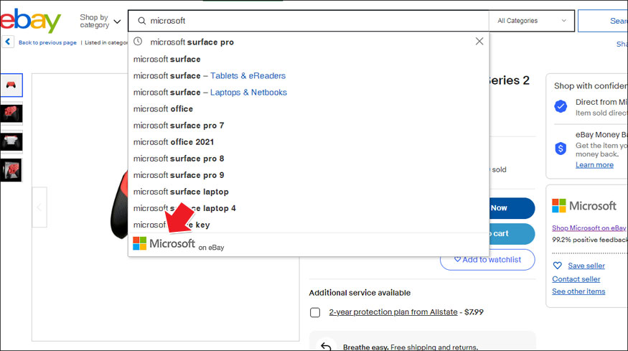
Task: Choose the plain microsoft office suggestion
Action: (x=163, y=109)
